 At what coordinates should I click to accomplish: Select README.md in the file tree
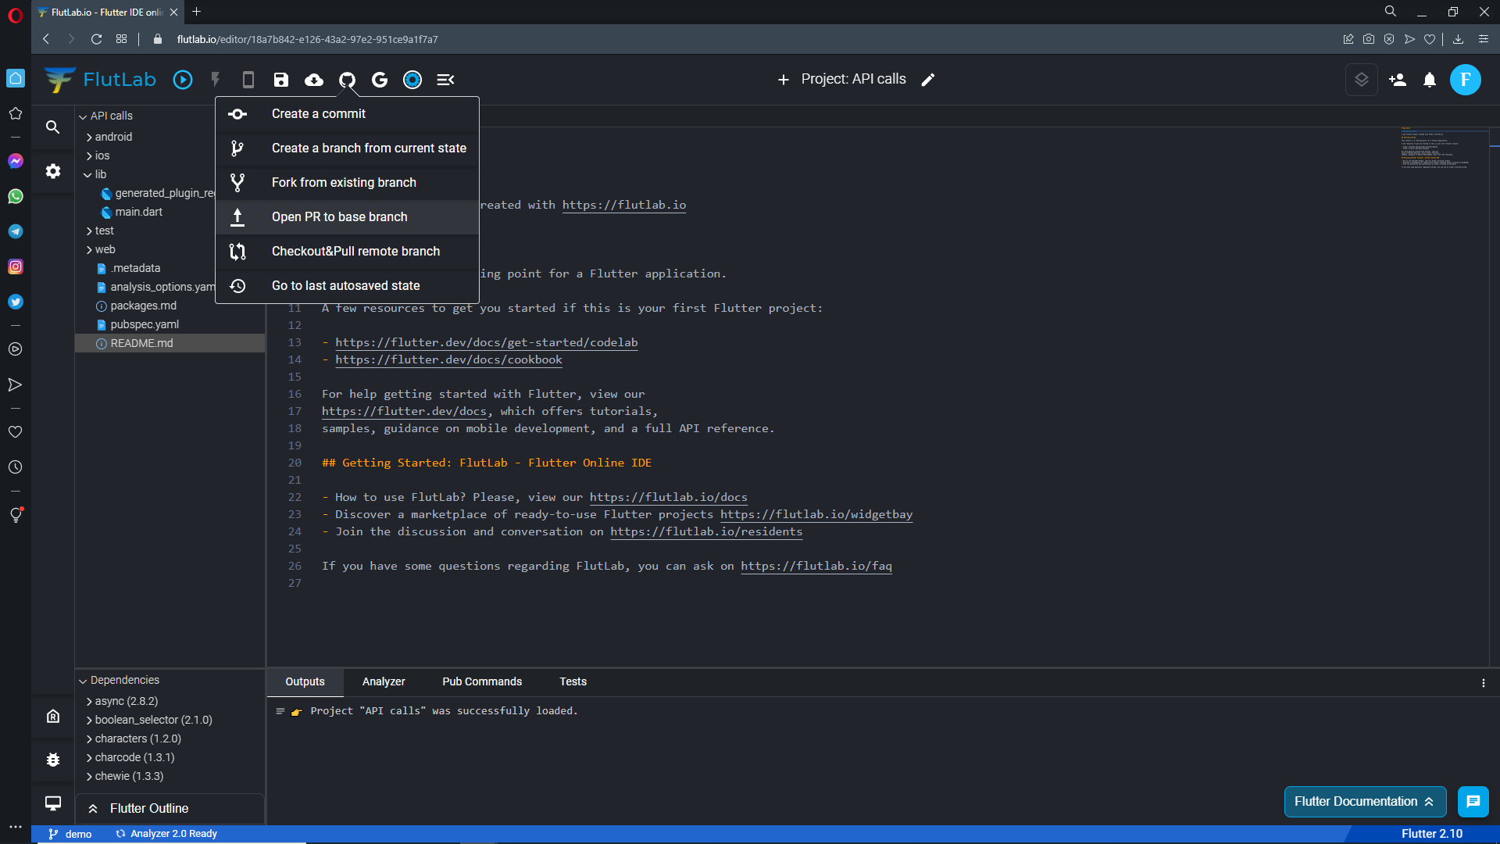(x=170, y=343)
